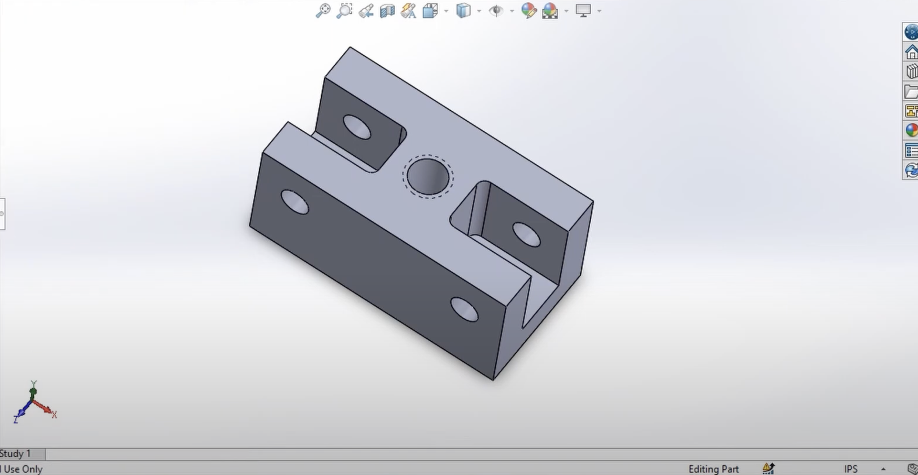This screenshot has width=918, height=475.
Task: Activate the Zoom to Area tool
Action: pyautogui.click(x=344, y=11)
